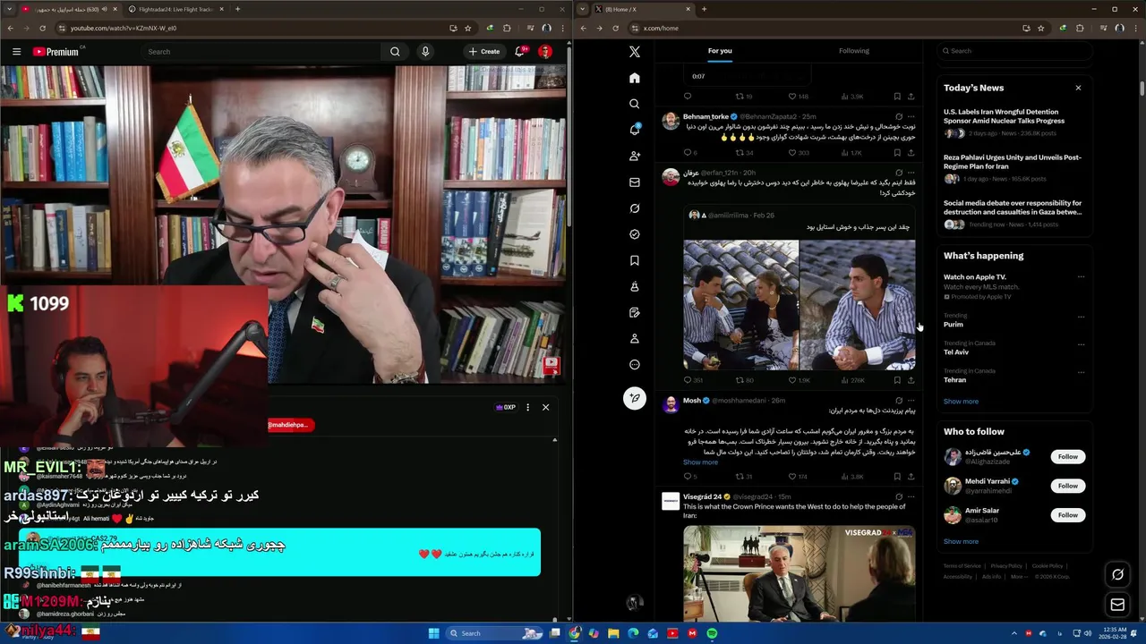The width and height of the screenshot is (1146, 644).
Task: Open floating Grok button at bottom right
Action: point(1117,574)
